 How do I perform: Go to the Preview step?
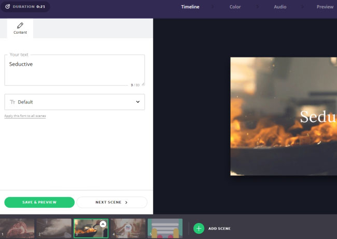pyautogui.click(x=325, y=7)
